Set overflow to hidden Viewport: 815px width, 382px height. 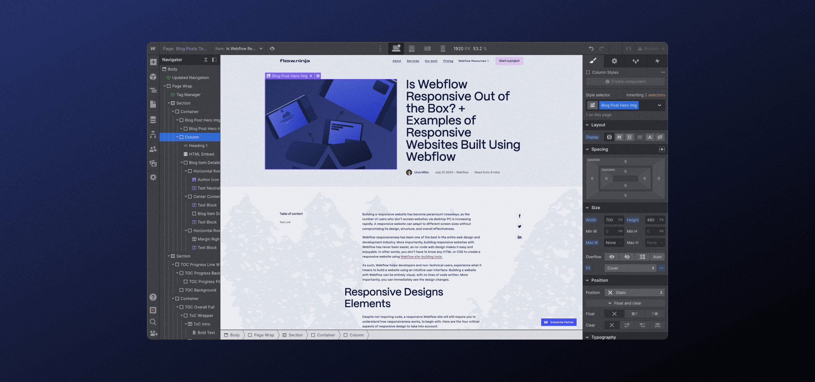point(627,257)
